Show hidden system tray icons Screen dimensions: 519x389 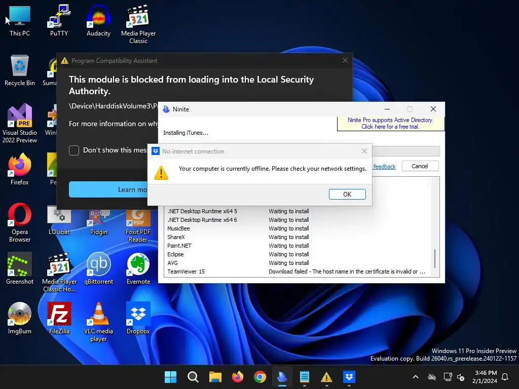[x=416, y=377]
